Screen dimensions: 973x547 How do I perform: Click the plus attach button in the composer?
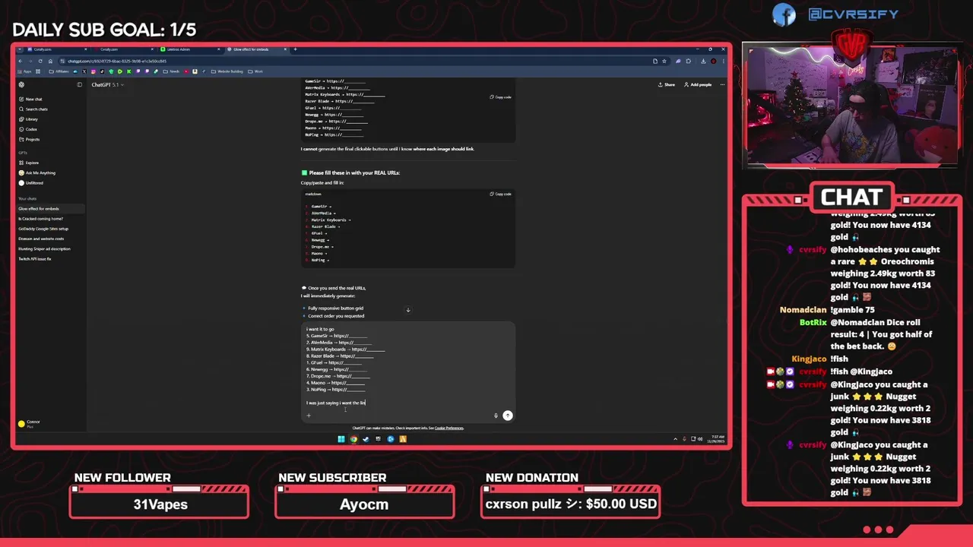click(x=309, y=416)
